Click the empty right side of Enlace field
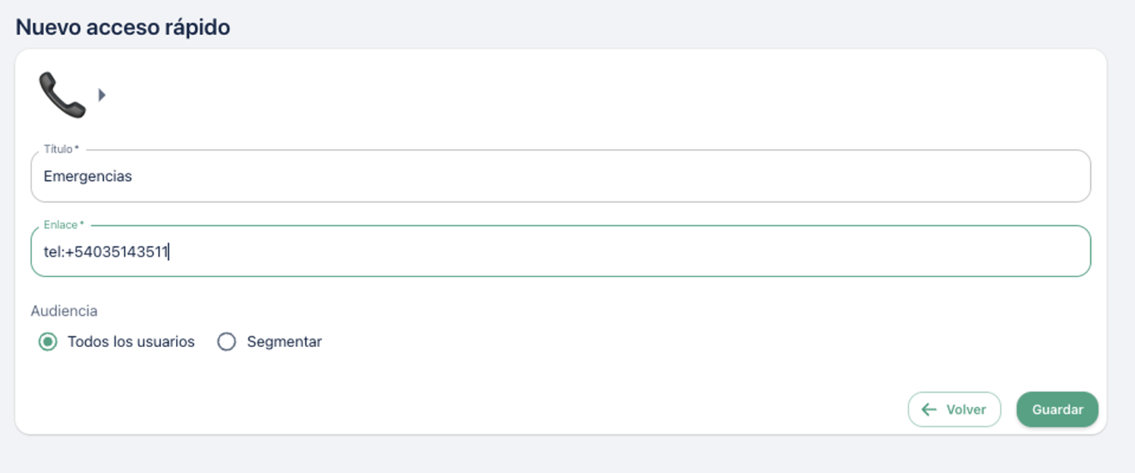 [835, 251]
